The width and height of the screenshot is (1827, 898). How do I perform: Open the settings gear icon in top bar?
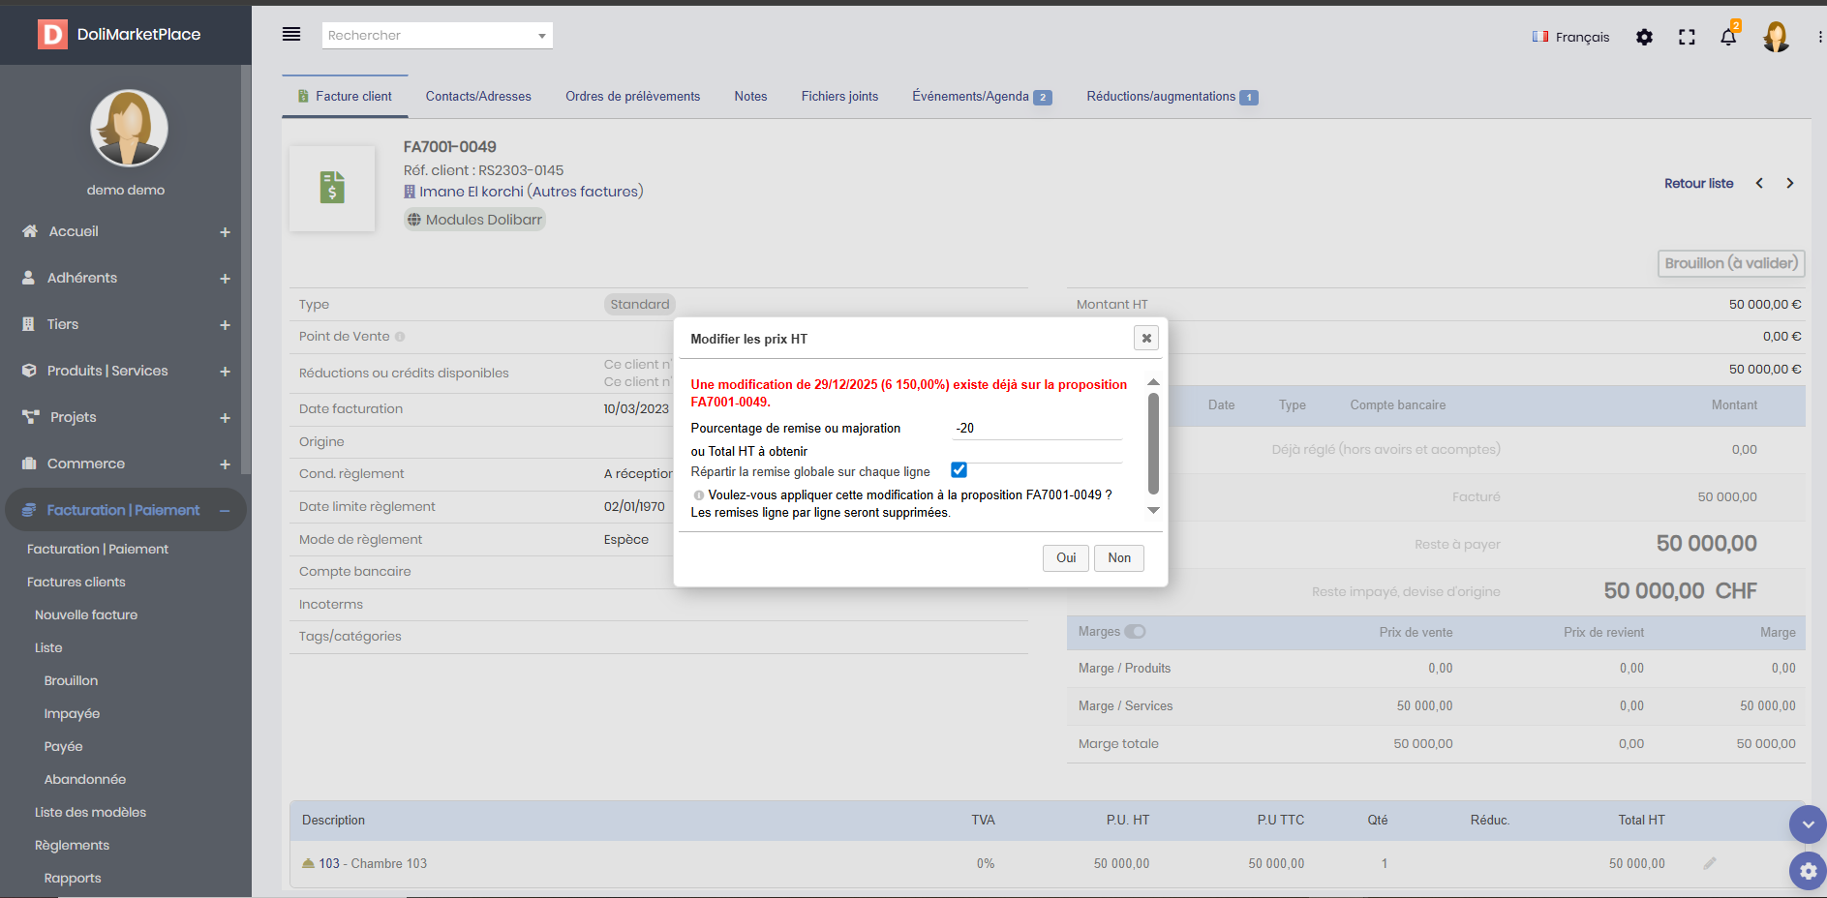1644,37
